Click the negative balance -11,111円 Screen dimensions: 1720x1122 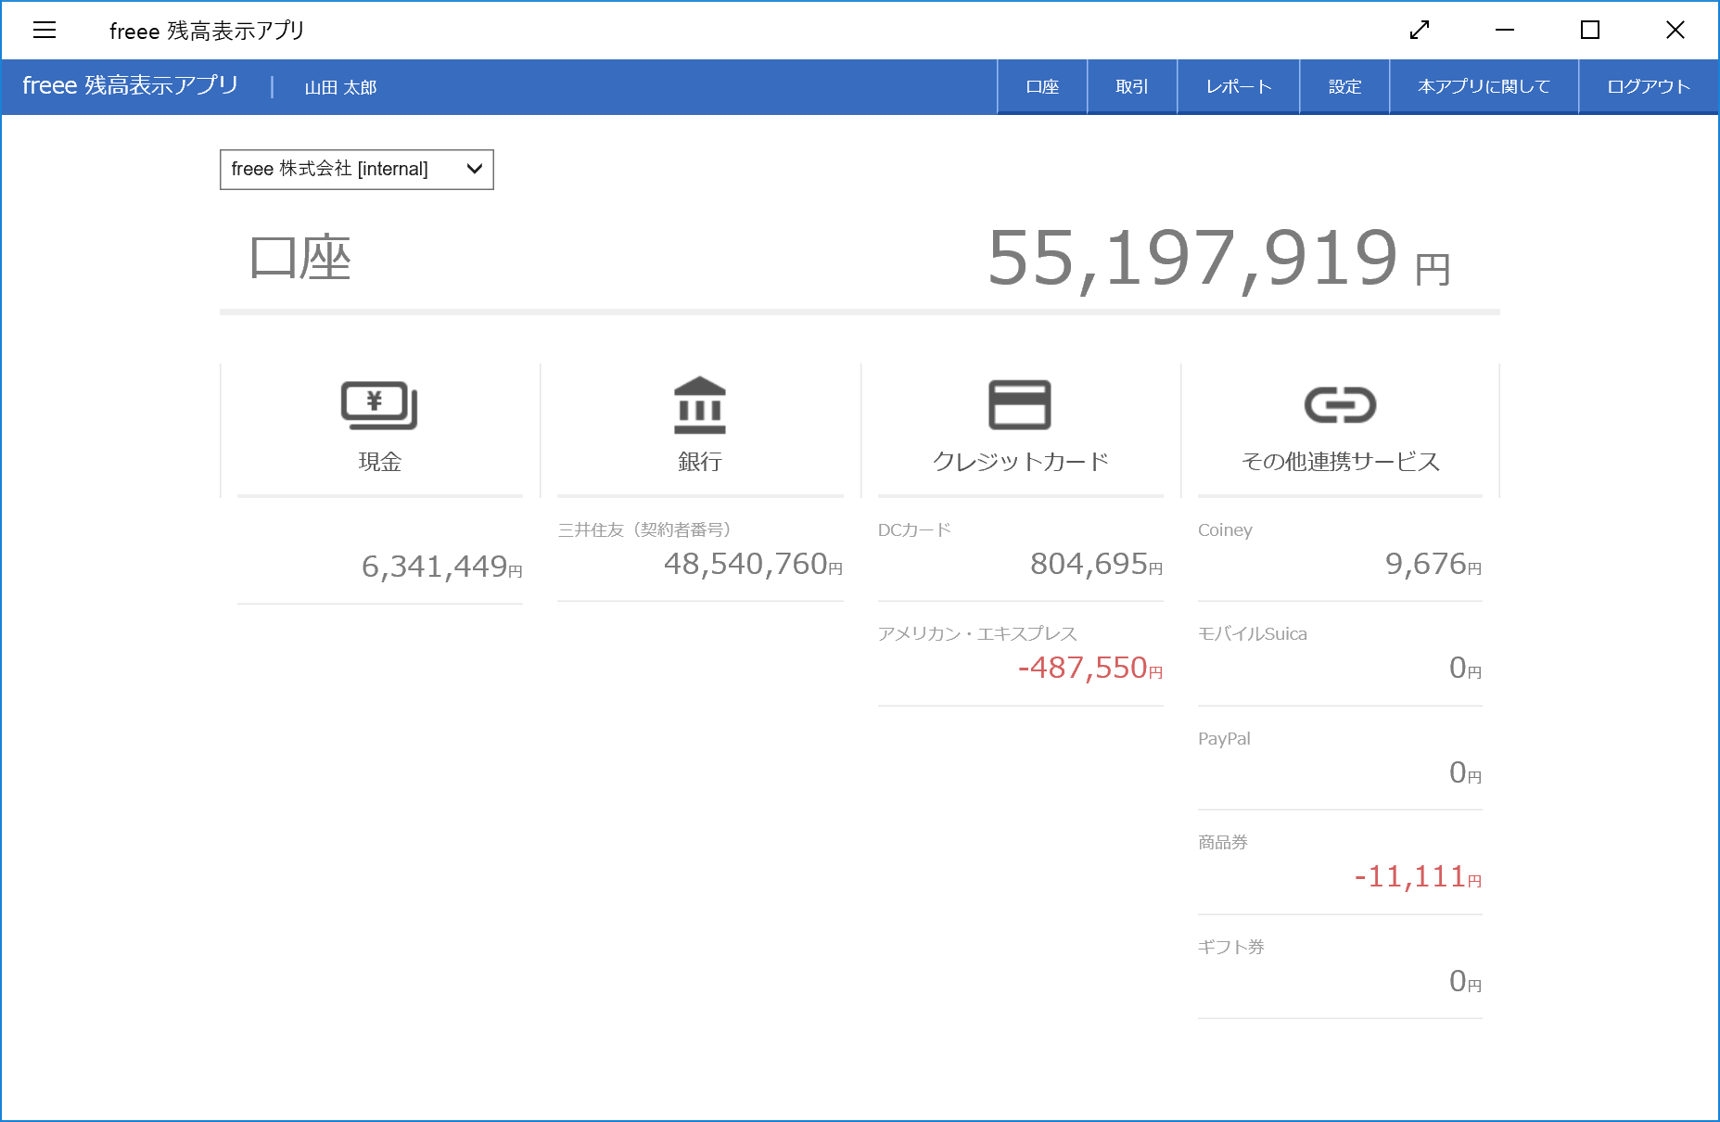coord(1418,877)
